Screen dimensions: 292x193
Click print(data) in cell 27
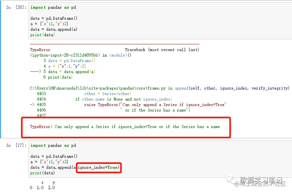[x=42, y=173]
